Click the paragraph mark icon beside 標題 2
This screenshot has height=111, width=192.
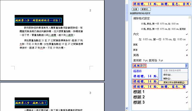tap(187, 97)
